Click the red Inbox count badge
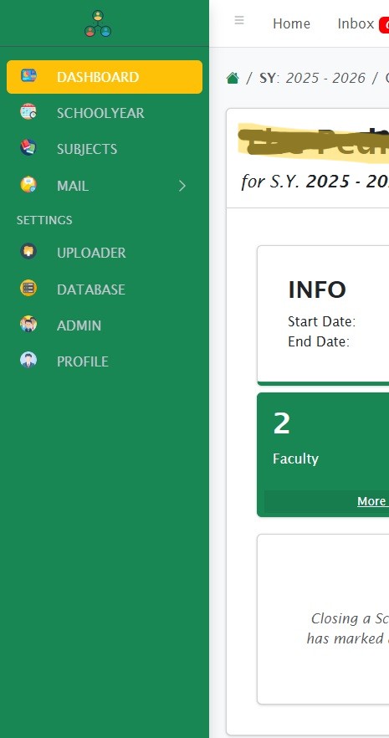 (x=384, y=25)
